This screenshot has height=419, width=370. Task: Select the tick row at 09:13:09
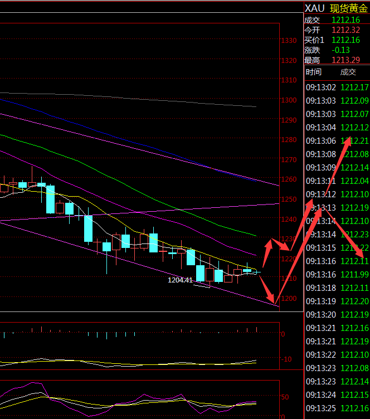coord(337,168)
